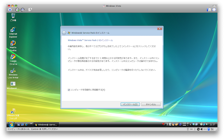The image size is (224, 140).
Task: Select Mozilla Firefox desktop shortcut
Action: [x=13, y=46]
